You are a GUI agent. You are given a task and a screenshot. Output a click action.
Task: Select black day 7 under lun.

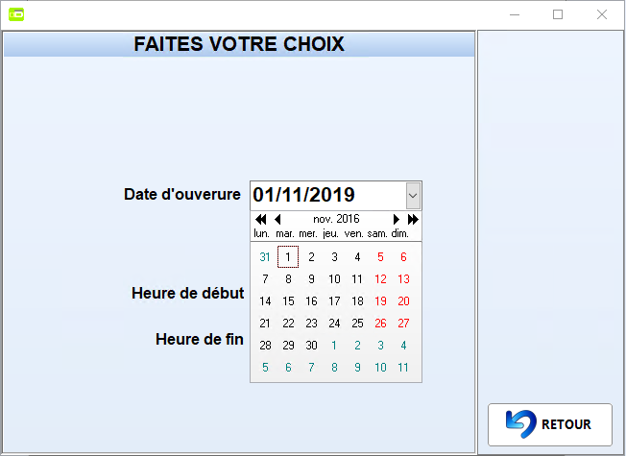click(x=265, y=279)
